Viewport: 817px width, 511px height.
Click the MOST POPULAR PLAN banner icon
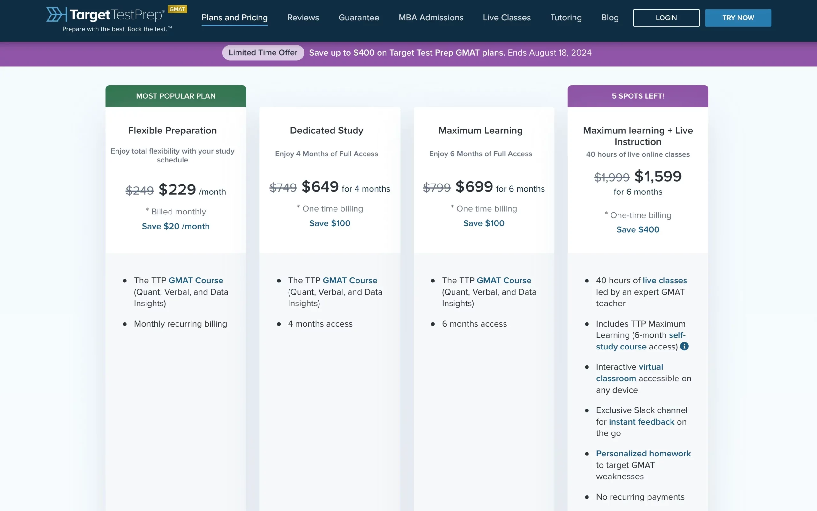[x=176, y=95]
